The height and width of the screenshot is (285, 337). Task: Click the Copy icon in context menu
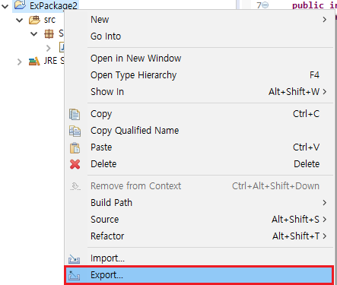point(75,114)
